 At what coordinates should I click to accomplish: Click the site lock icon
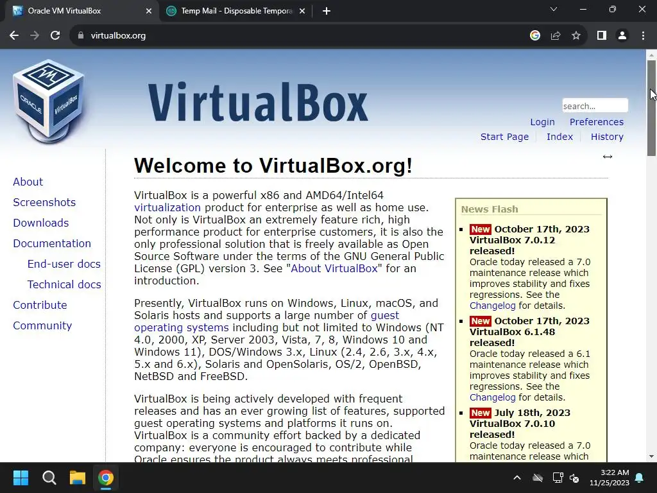[x=81, y=36]
